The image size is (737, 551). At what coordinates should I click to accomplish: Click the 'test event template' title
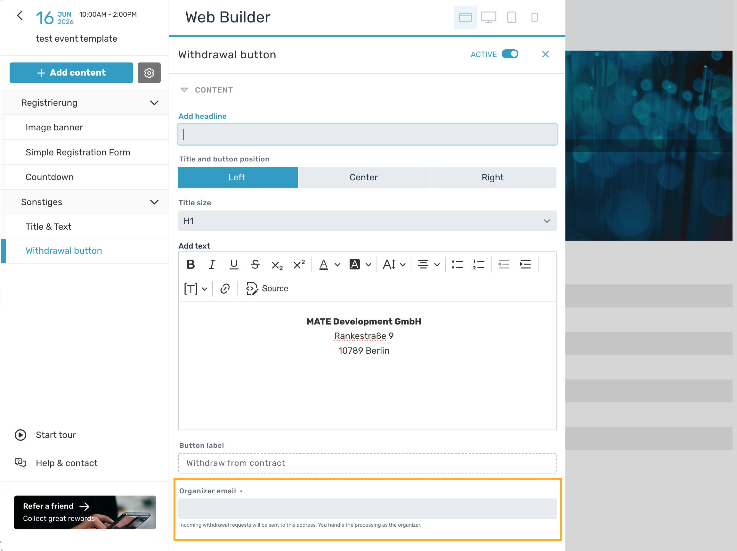pyautogui.click(x=76, y=39)
